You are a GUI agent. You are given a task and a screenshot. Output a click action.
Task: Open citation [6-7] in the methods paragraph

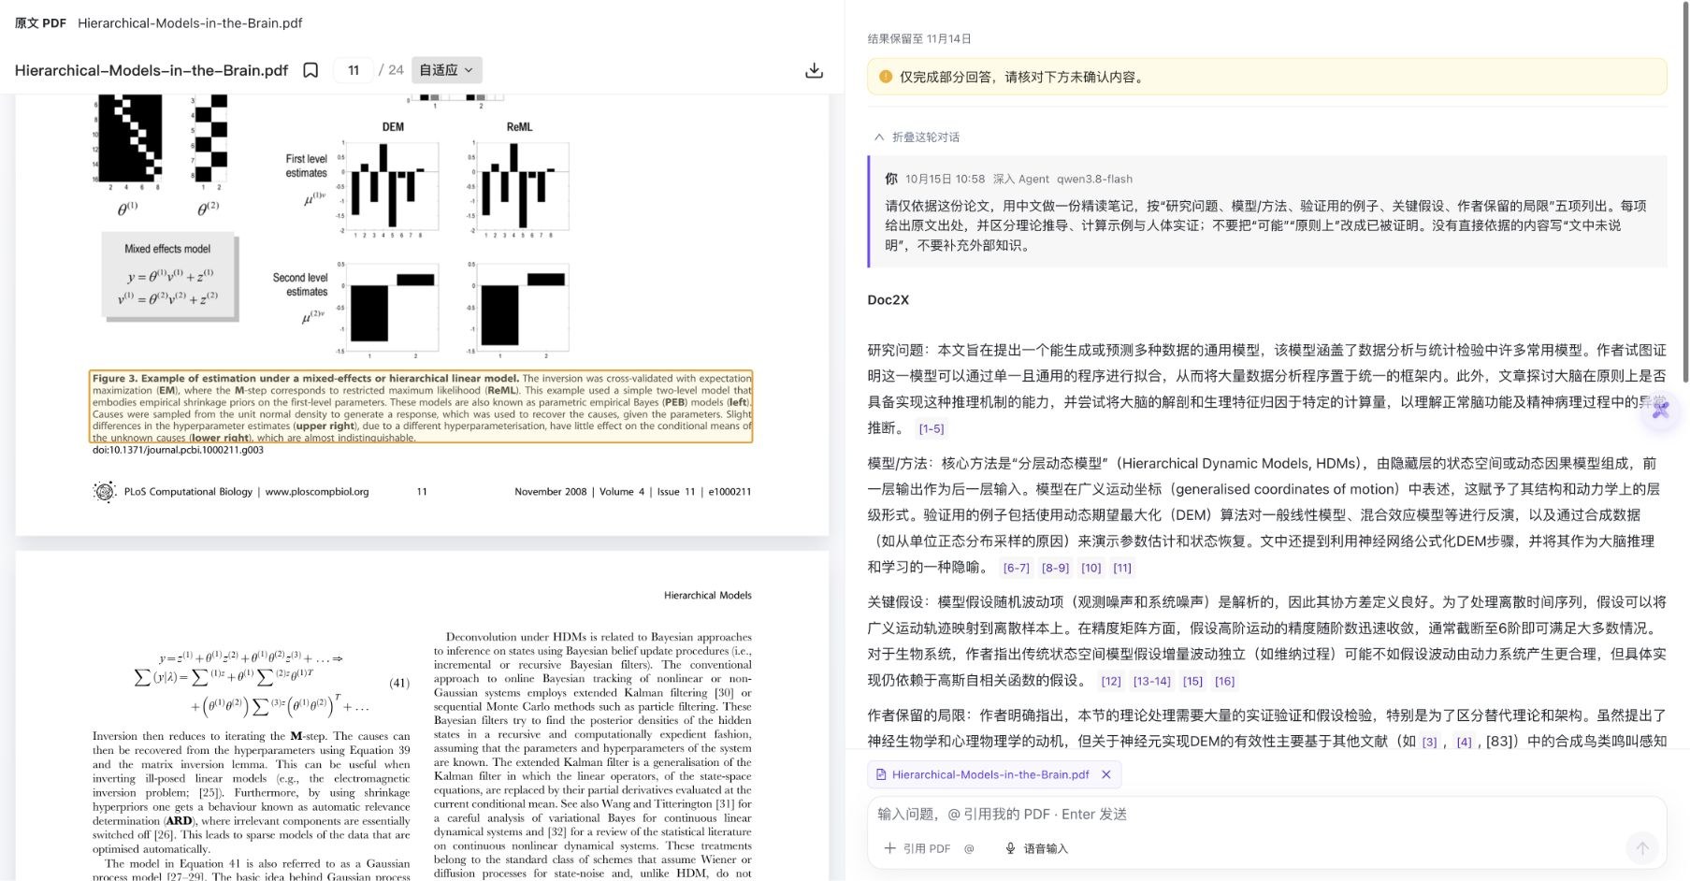[x=1016, y=568]
